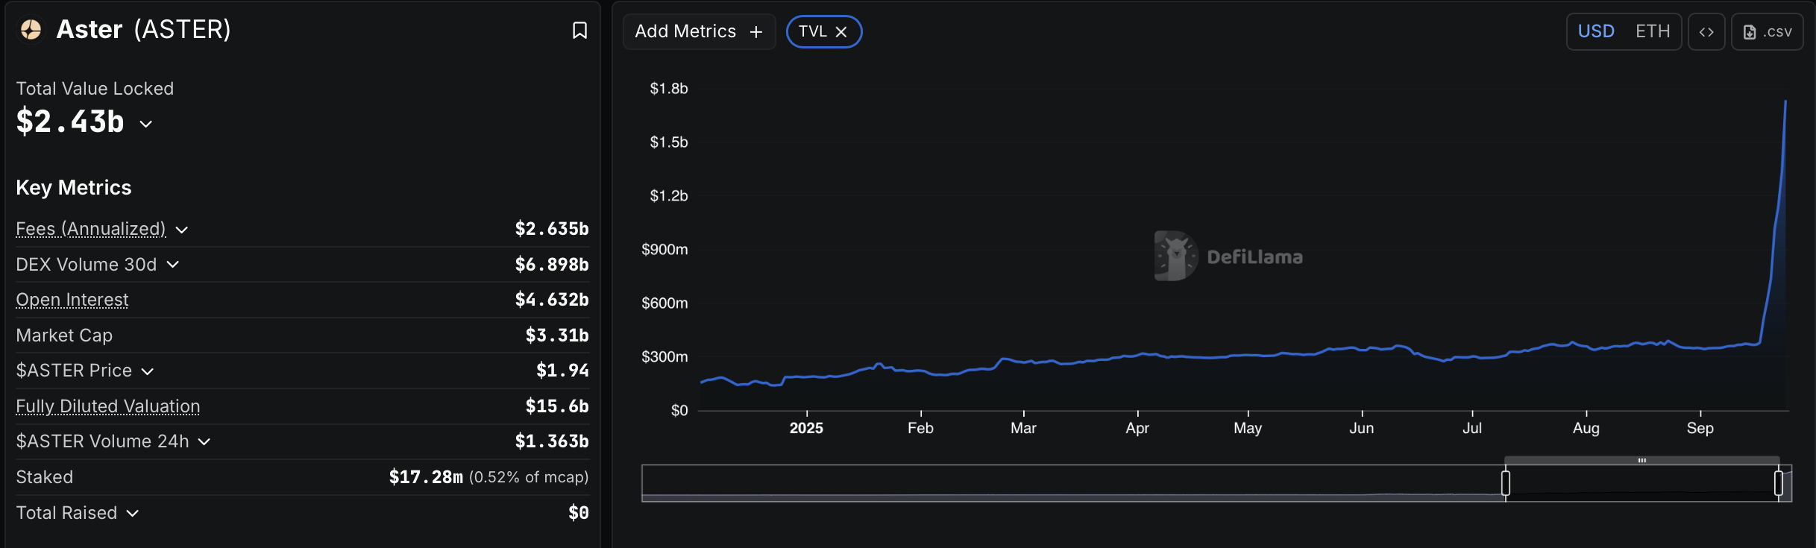Expand DEX Volume 30d details

173,265
